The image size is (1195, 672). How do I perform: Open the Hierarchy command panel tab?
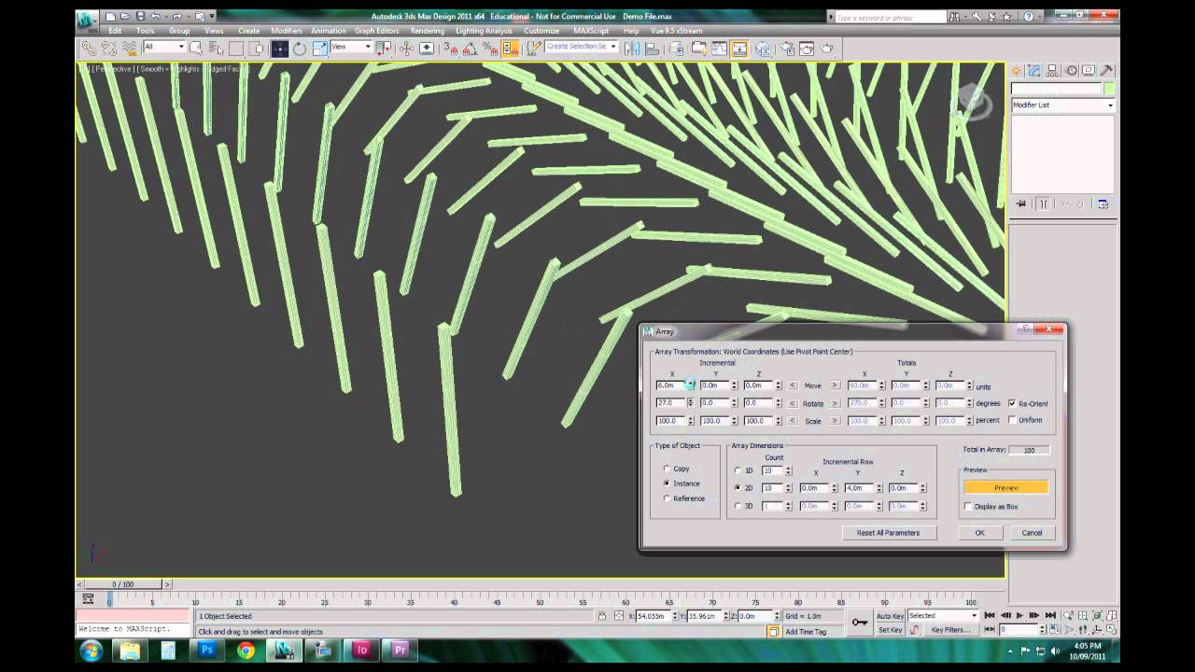pos(1052,71)
